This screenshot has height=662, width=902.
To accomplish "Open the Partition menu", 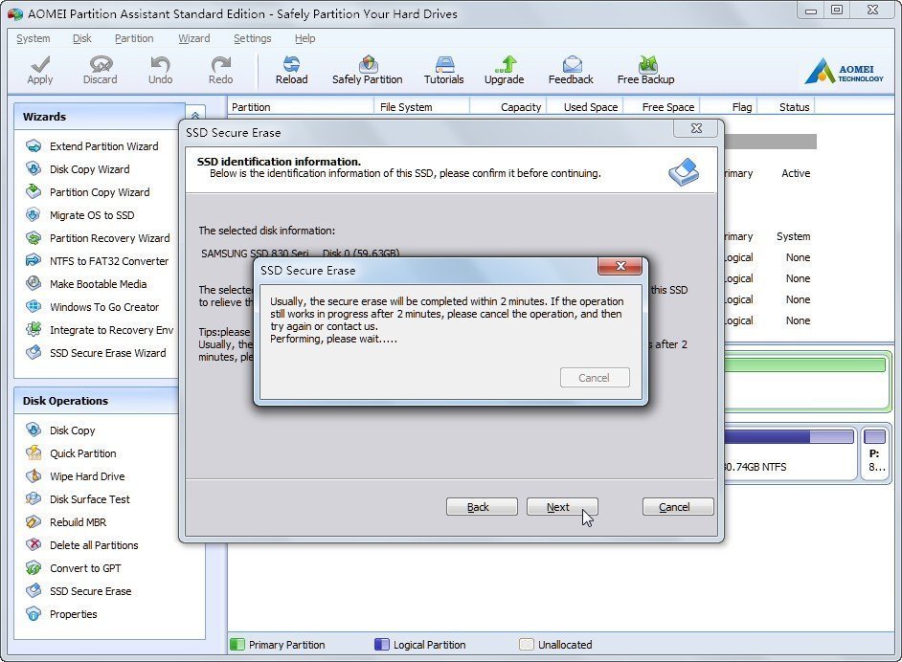I will point(134,38).
